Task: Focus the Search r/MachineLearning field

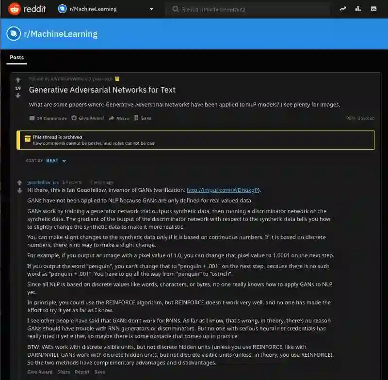Action: coord(247,9)
